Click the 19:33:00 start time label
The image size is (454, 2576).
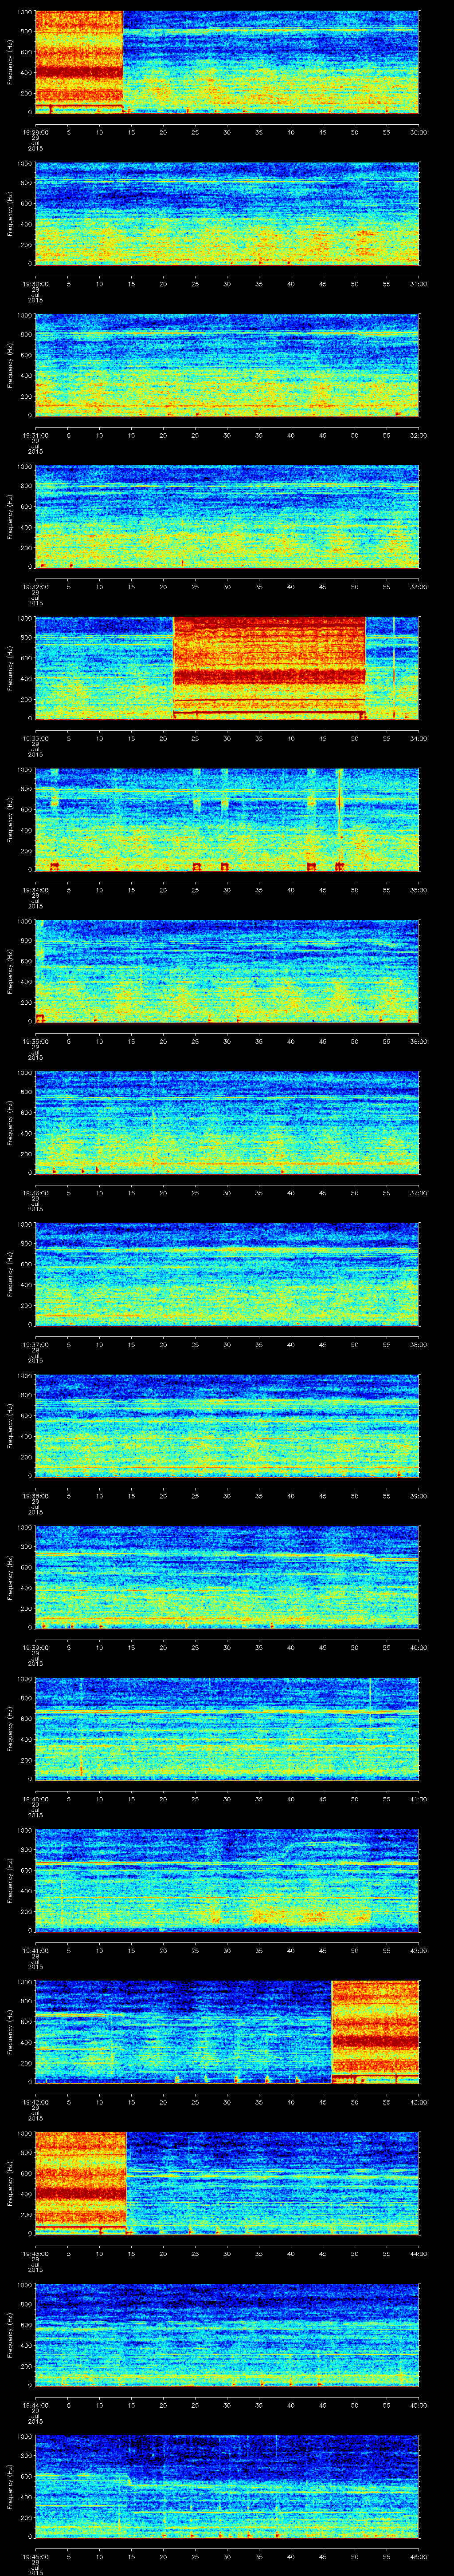click(x=35, y=738)
